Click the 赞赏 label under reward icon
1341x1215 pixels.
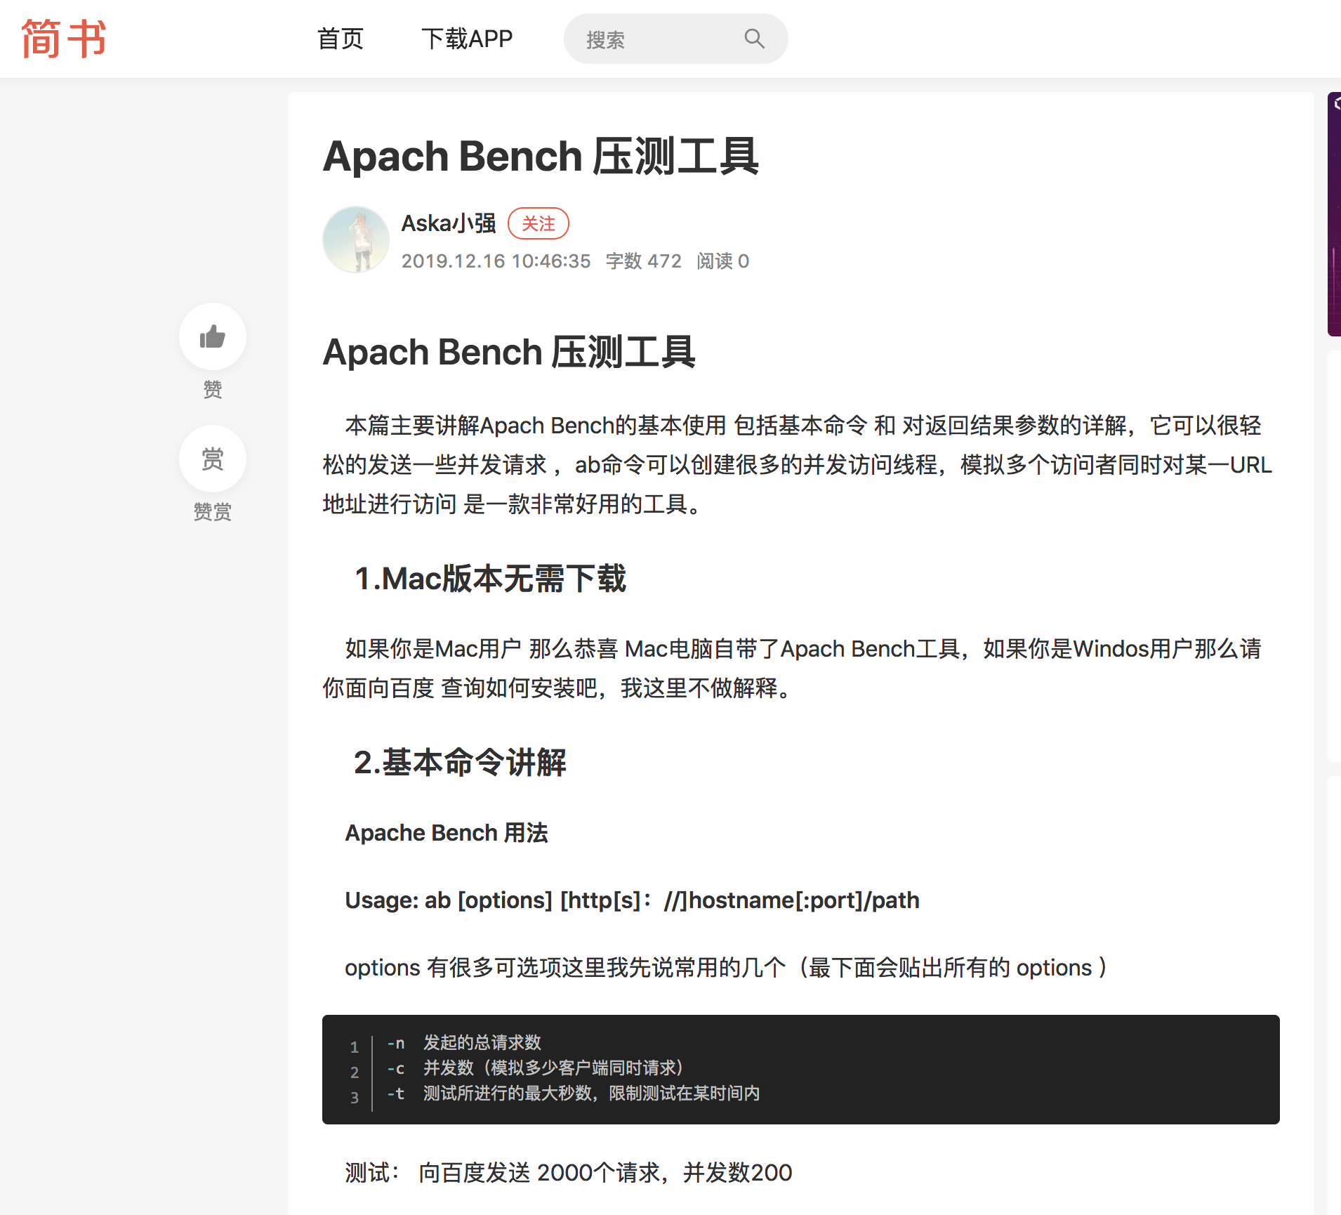point(212,511)
